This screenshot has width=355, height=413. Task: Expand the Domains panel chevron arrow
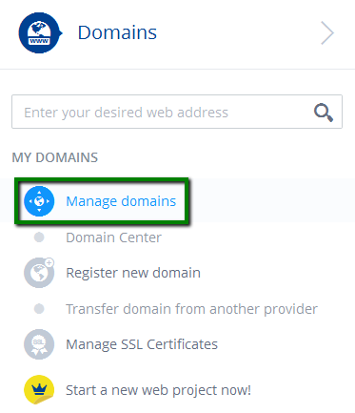[327, 32]
